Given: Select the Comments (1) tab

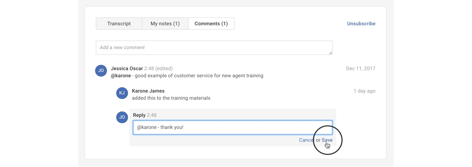Looking at the screenshot, I should [x=211, y=24].
